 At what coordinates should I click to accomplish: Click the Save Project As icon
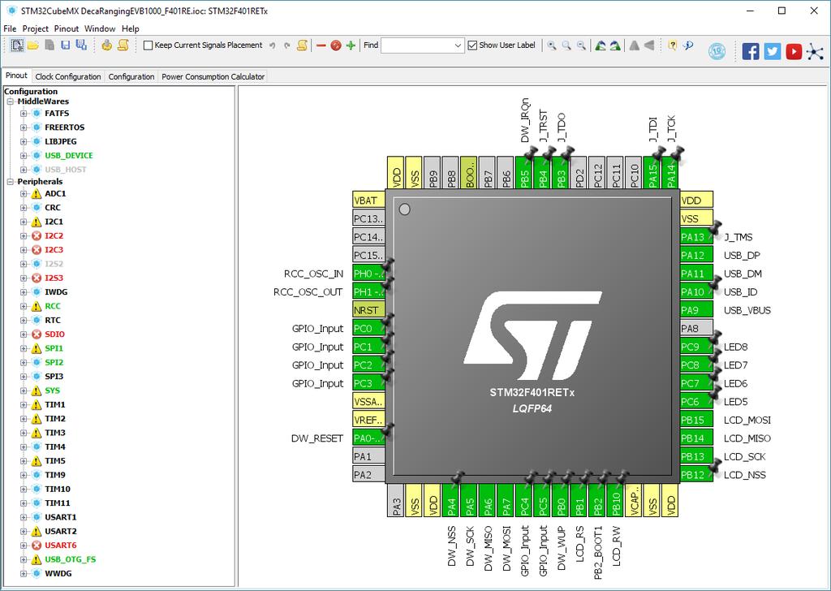click(x=81, y=45)
